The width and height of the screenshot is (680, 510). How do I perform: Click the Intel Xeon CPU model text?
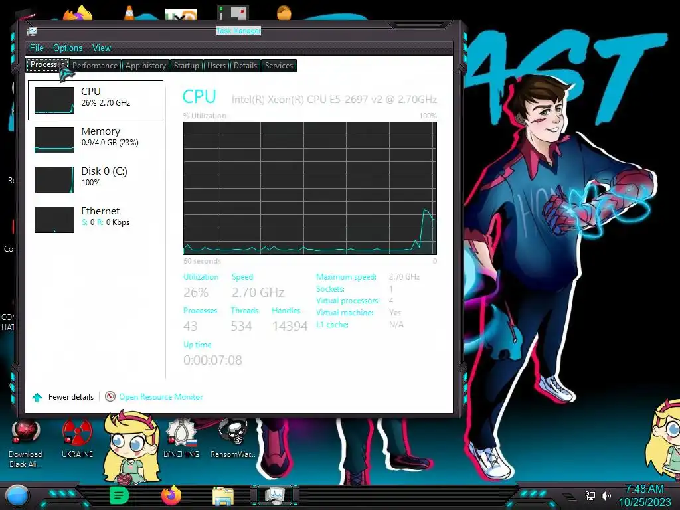coord(334,100)
